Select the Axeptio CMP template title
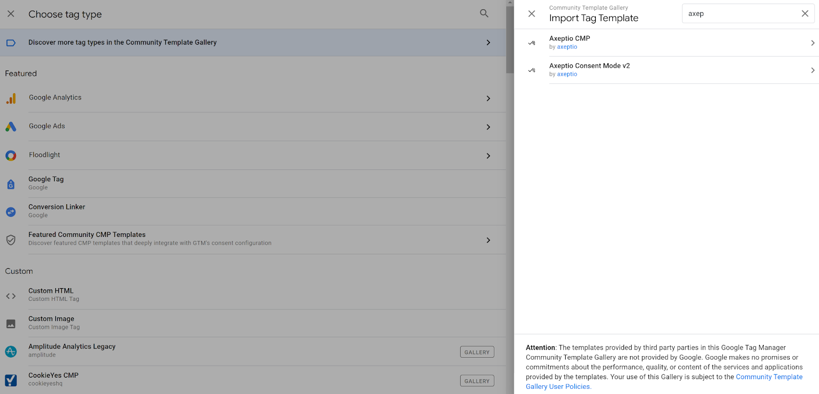The height and width of the screenshot is (394, 819). (570, 38)
